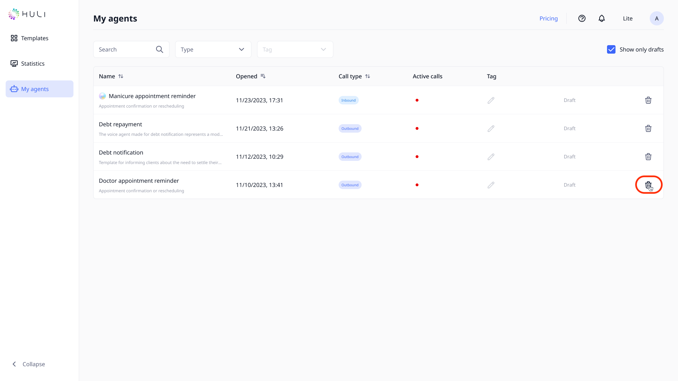Click Manicure appointment reminder colored avatar
This screenshot has width=678, height=381.
pyautogui.click(x=102, y=96)
